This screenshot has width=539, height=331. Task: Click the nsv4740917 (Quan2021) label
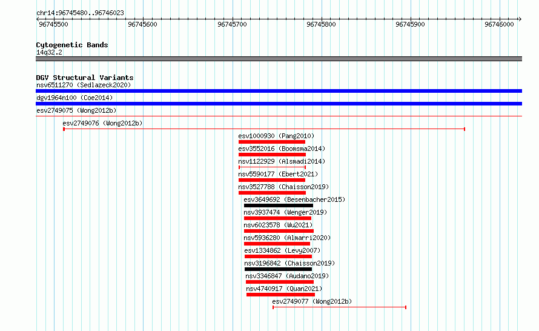[x=284, y=289]
